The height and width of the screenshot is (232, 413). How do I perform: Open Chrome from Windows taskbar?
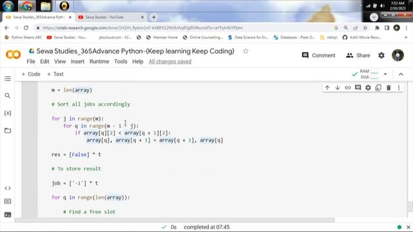pyautogui.click(x=26, y=6)
